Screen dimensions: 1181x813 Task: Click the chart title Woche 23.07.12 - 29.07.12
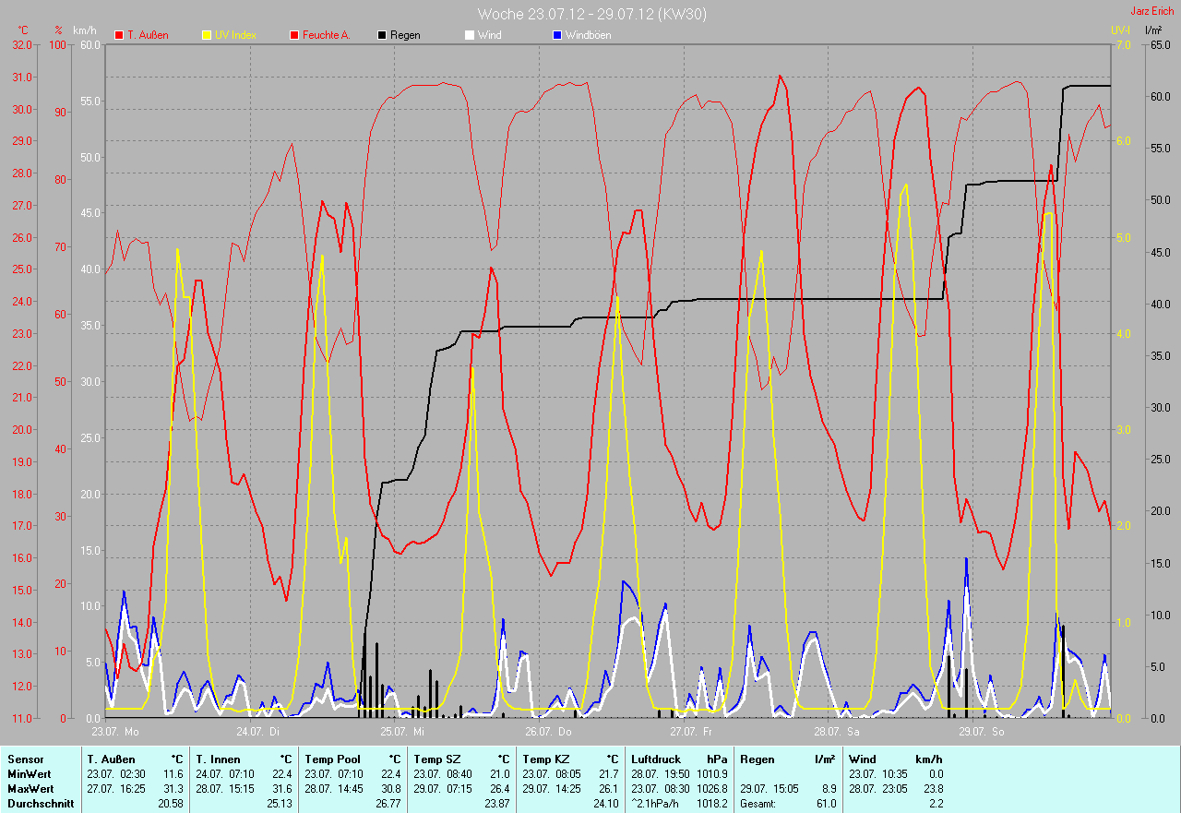[x=591, y=14]
